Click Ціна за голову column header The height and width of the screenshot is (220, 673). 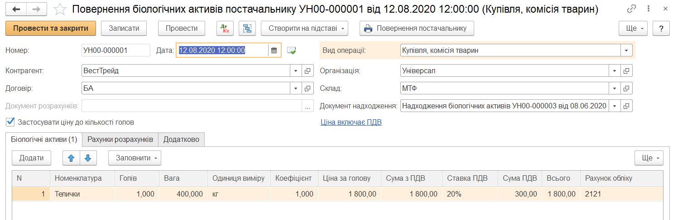[349, 178]
